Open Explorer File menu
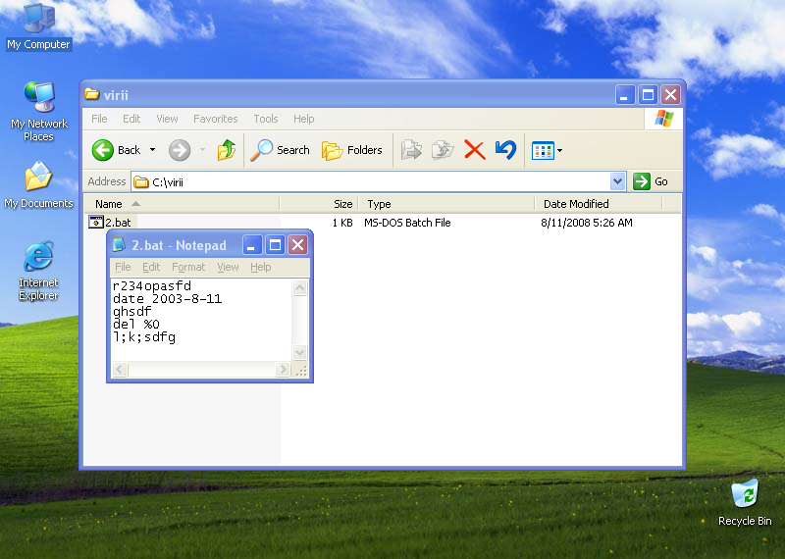 (99, 119)
